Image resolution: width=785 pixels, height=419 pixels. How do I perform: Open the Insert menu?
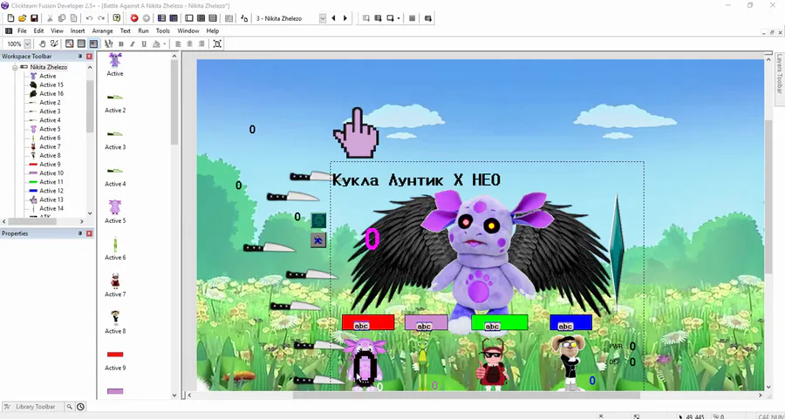point(78,30)
